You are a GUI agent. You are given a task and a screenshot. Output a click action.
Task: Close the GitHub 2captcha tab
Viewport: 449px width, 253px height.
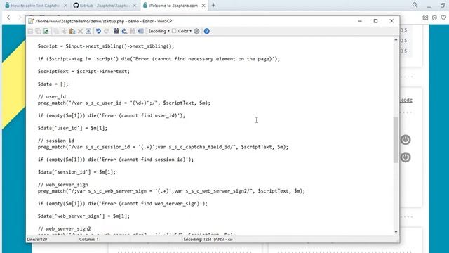pos(134,6)
